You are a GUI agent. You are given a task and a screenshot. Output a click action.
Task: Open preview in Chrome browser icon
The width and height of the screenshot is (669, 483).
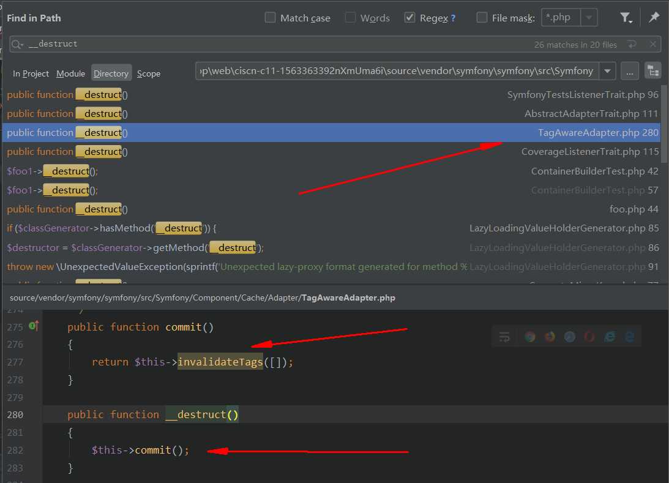[x=530, y=337]
